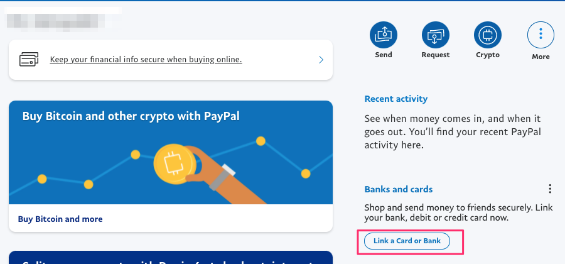Open the More options circle icon
This screenshot has width=565, height=264.
point(541,35)
